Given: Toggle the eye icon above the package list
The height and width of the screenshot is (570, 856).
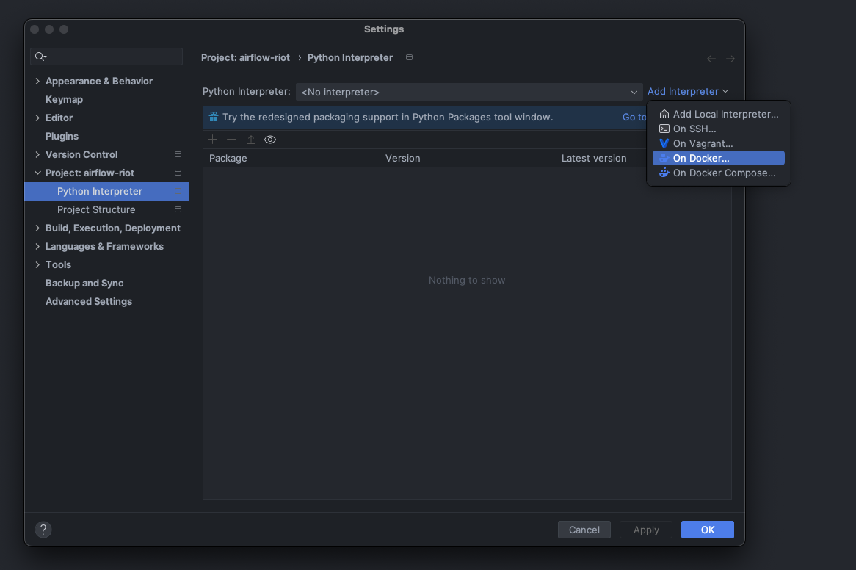Looking at the screenshot, I should tap(269, 139).
